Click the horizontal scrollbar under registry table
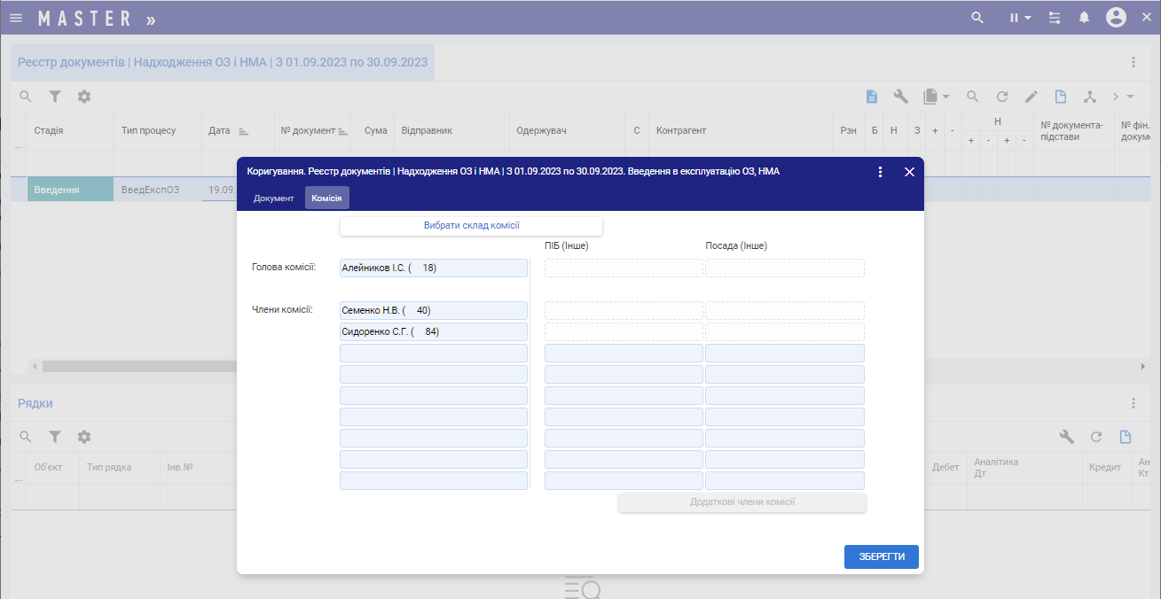Image resolution: width=1161 pixels, height=599 pixels. tap(133, 366)
